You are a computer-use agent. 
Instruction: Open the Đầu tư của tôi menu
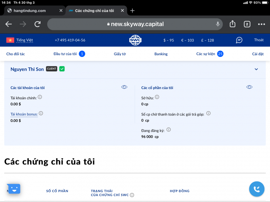coord(65,54)
